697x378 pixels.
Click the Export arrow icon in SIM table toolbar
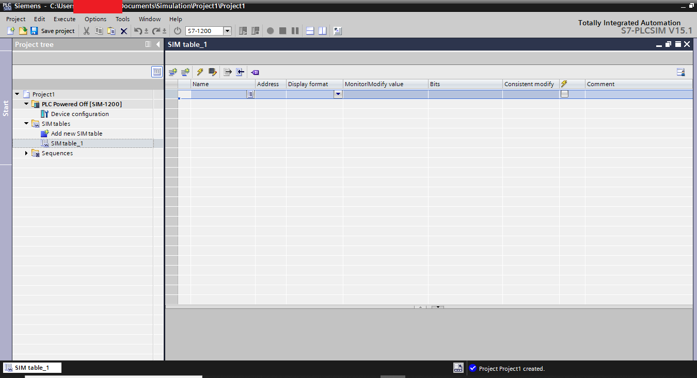tap(228, 72)
